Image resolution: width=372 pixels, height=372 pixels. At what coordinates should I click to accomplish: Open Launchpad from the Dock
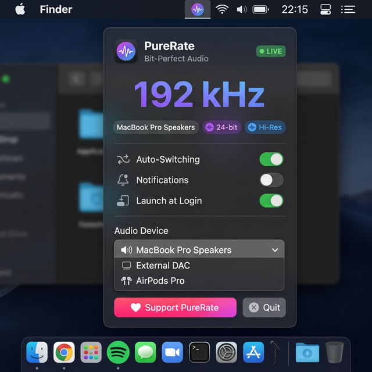pos(91,352)
